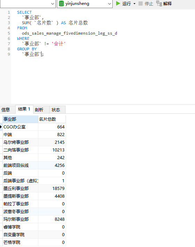Click the table name in editor line 5

[69, 33]
